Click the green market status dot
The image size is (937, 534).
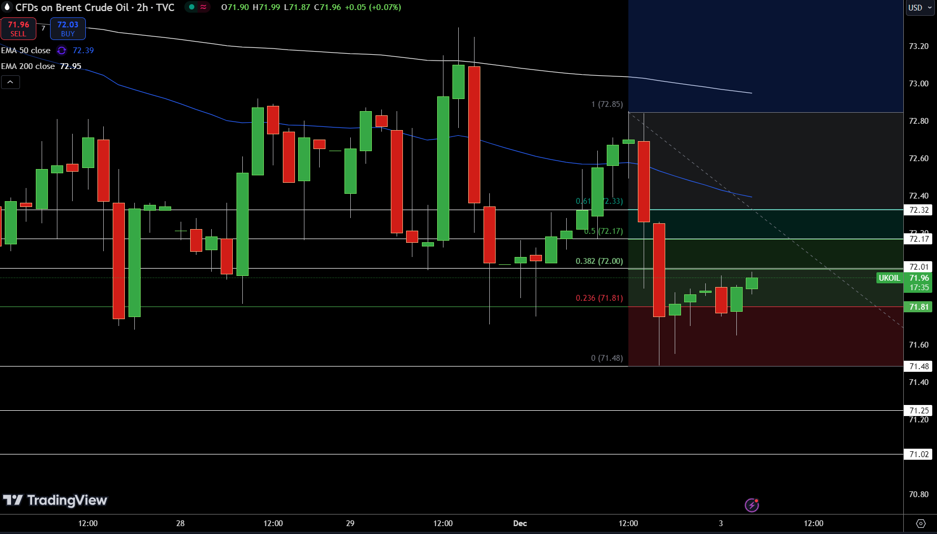[x=192, y=7]
